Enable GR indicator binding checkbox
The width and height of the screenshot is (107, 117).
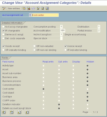pyautogui.click(x=4, y=50)
